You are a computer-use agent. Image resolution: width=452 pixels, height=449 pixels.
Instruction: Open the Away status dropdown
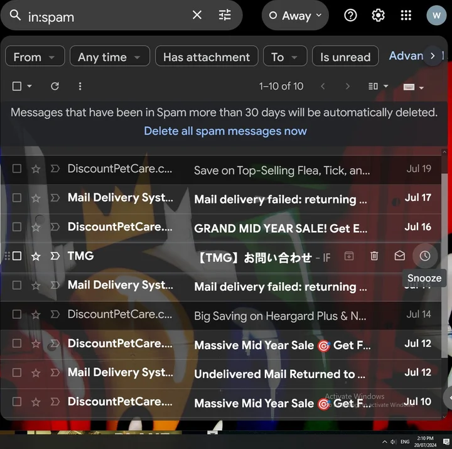pyautogui.click(x=295, y=16)
